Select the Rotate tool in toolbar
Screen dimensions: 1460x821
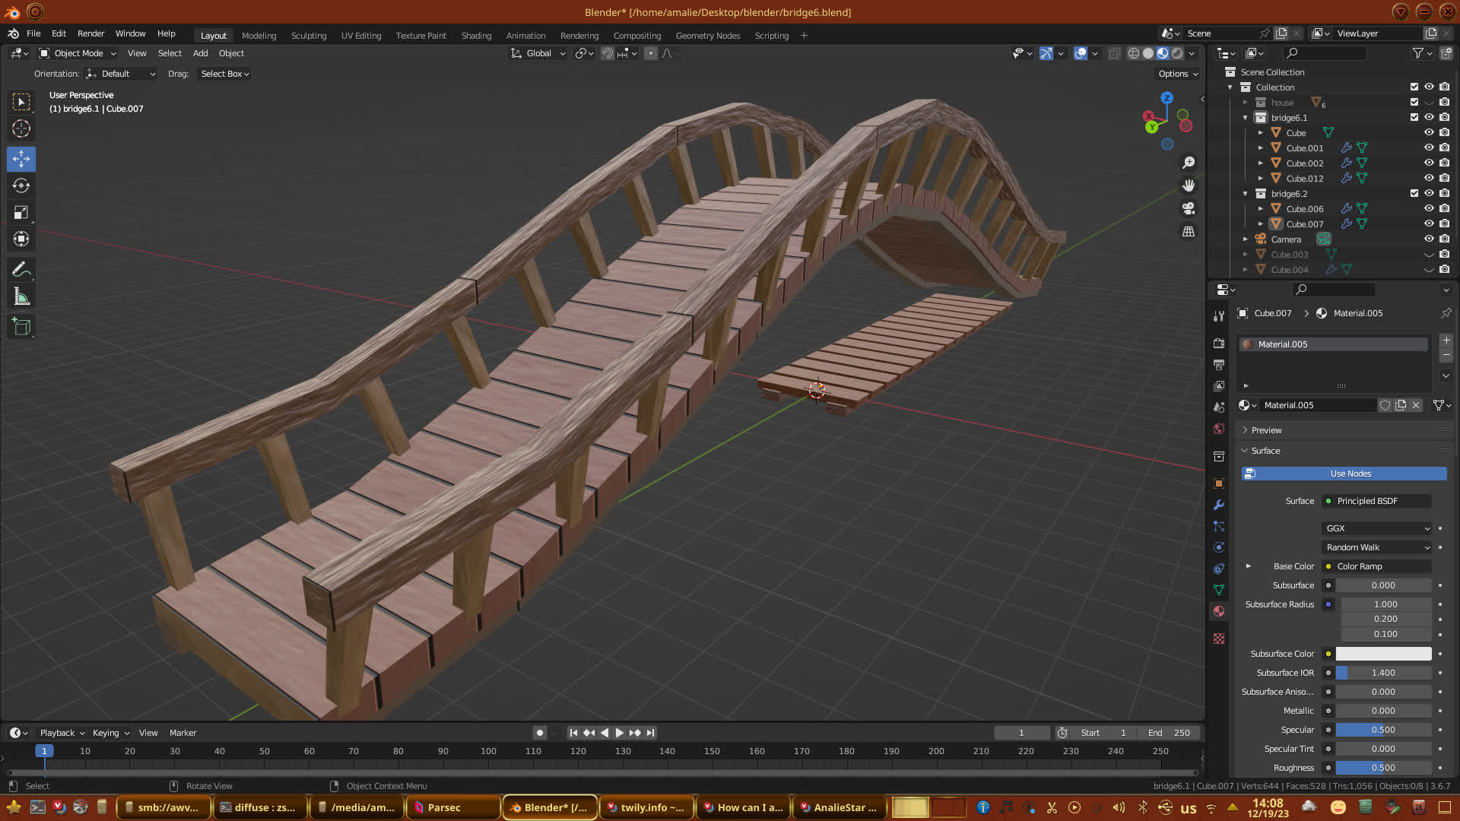(x=21, y=186)
